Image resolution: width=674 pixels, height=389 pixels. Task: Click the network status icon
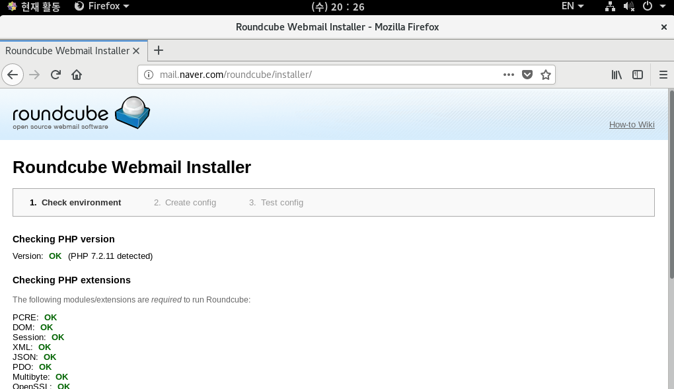tap(610, 6)
